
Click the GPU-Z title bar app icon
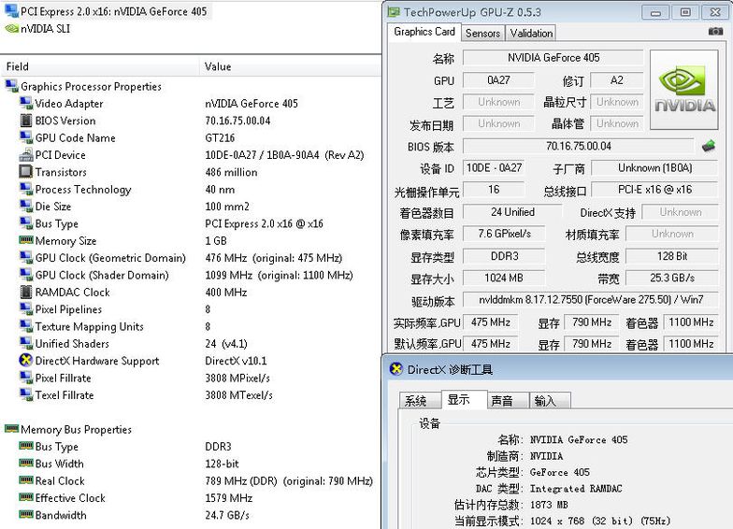[393, 12]
